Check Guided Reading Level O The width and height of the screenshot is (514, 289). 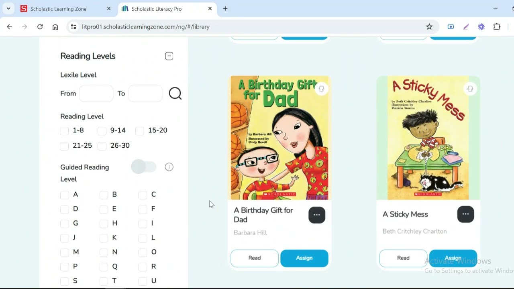pyautogui.click(x=143, y=252)
